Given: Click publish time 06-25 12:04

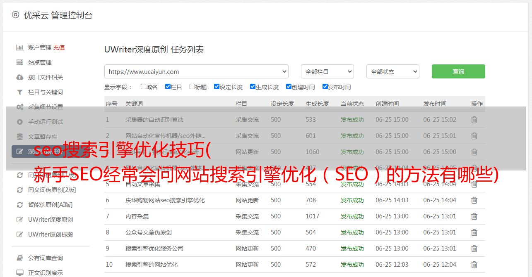Looking at the screenshot, I should pyautogui.click(x=440, y=265).
